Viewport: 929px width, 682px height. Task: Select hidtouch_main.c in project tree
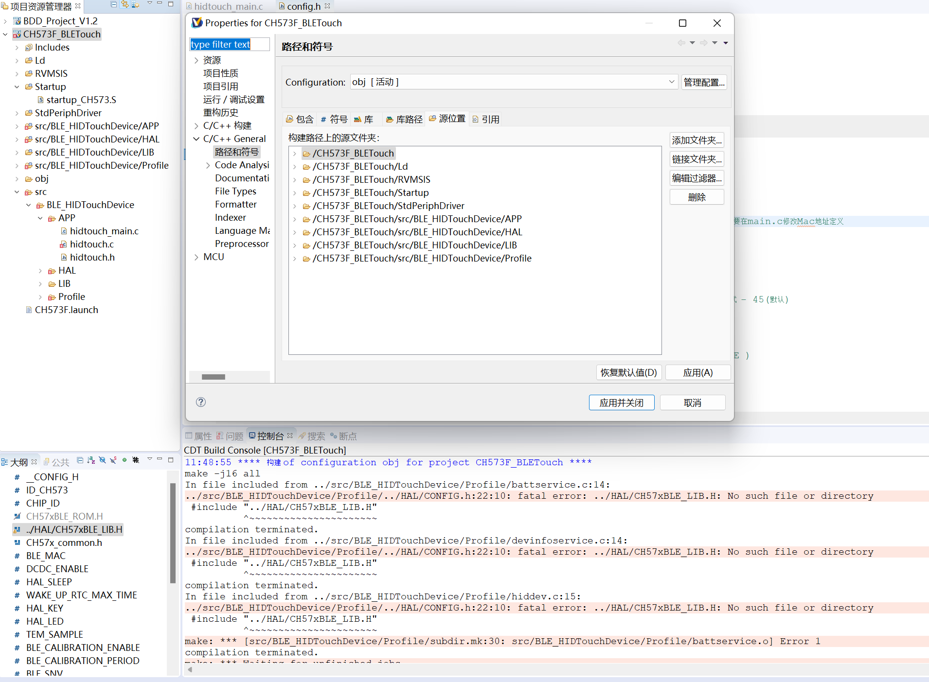tap(104, 231)
